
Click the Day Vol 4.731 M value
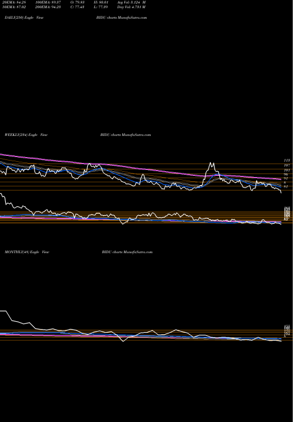(x=131, y=6)
